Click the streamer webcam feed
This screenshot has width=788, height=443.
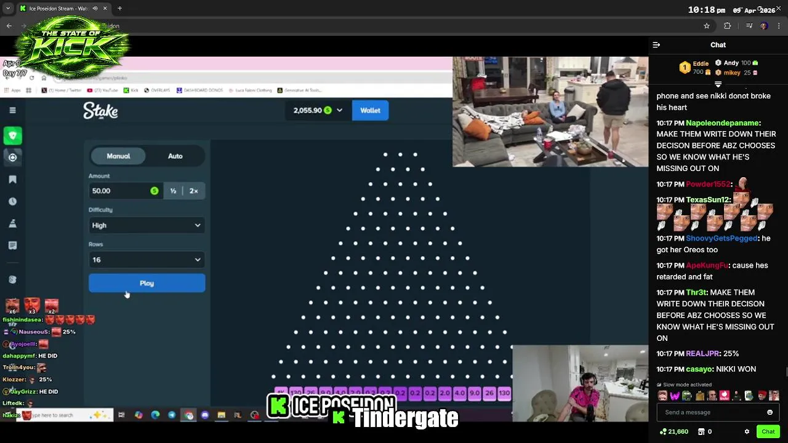click(x=579, y=383)
